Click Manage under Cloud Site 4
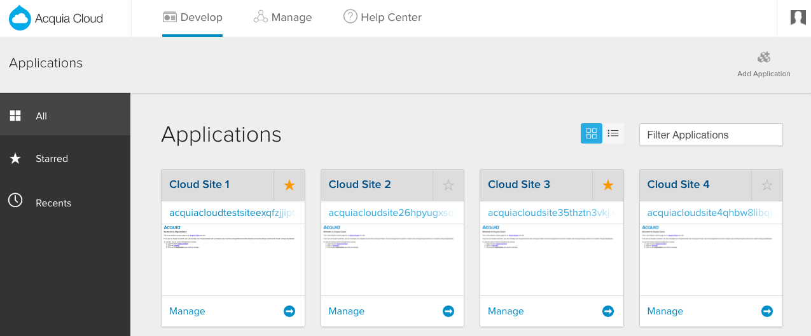Screen dimensions: 811x336 pyautogui.click(x=665, y=311)
